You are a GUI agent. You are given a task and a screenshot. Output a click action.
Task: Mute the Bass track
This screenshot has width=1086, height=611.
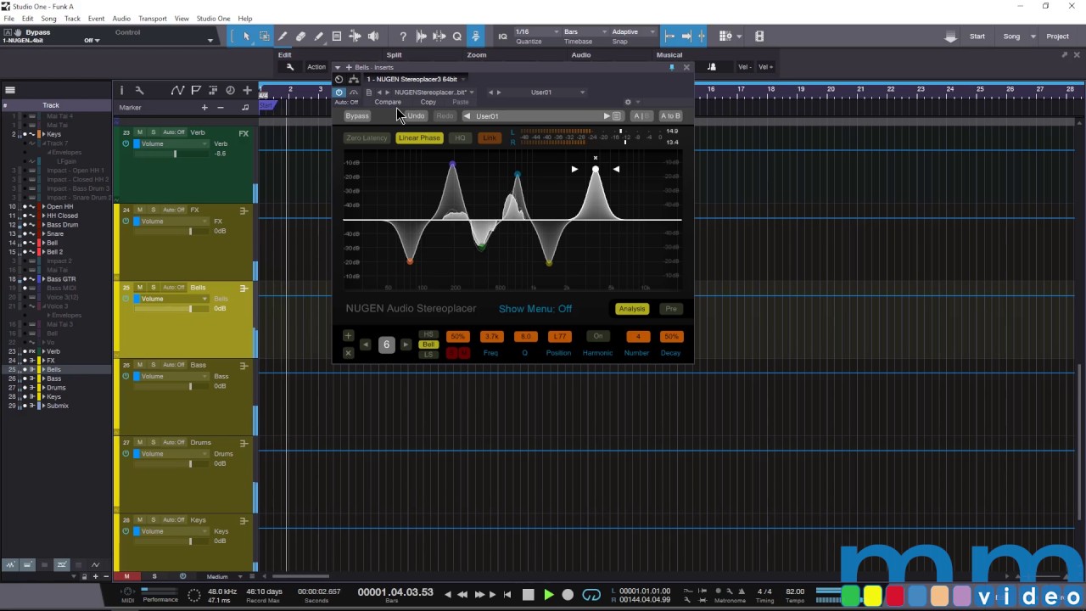pyautogui.click(x=140, y=365)
